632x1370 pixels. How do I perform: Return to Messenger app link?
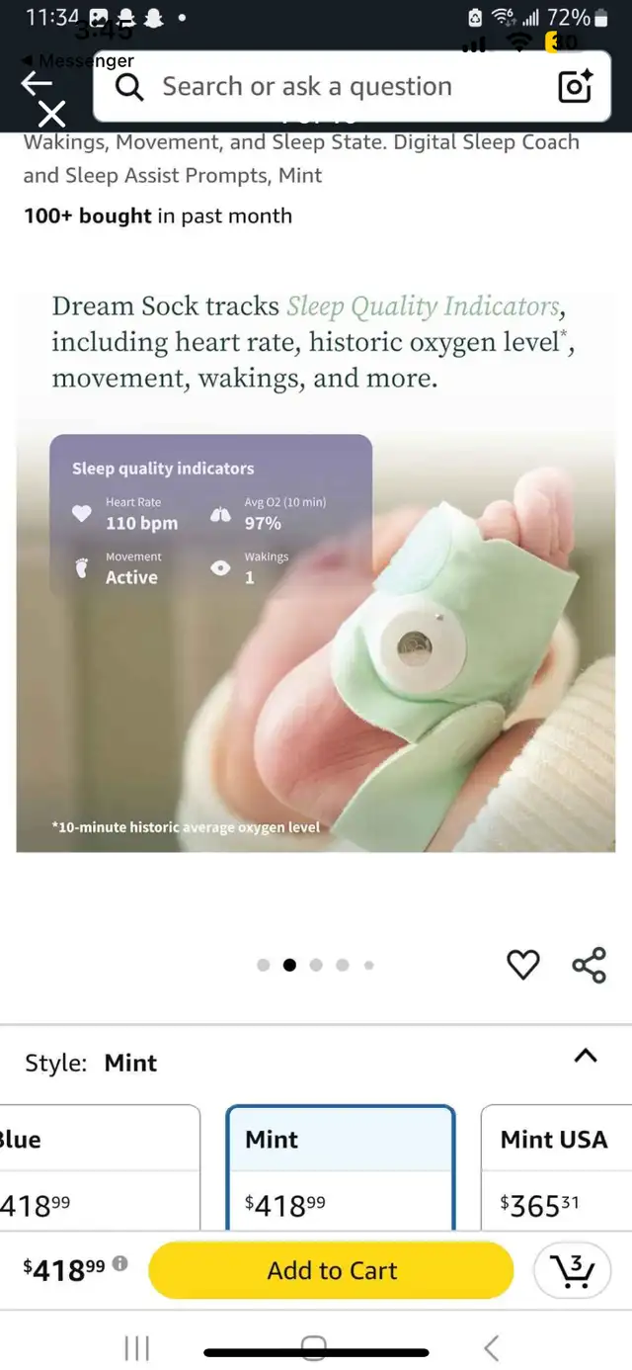tap(77, 60)
